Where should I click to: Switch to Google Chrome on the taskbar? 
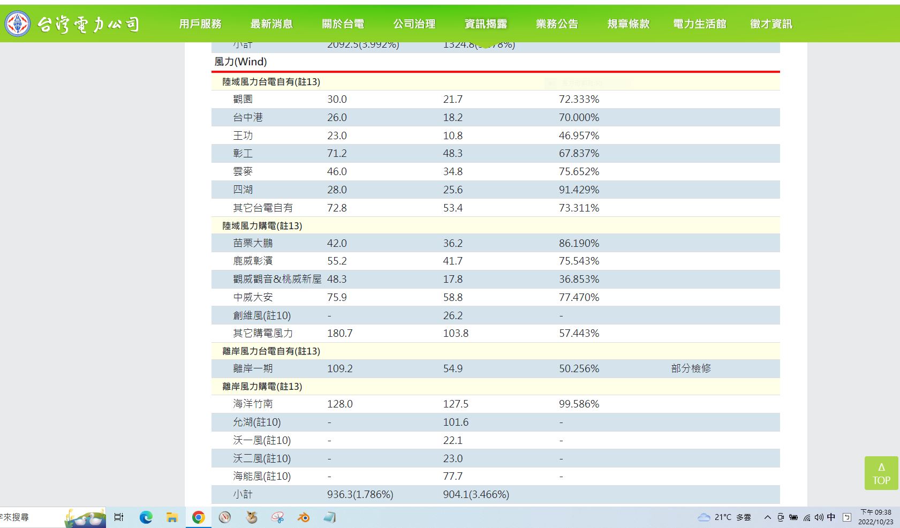tap(199, 517)
